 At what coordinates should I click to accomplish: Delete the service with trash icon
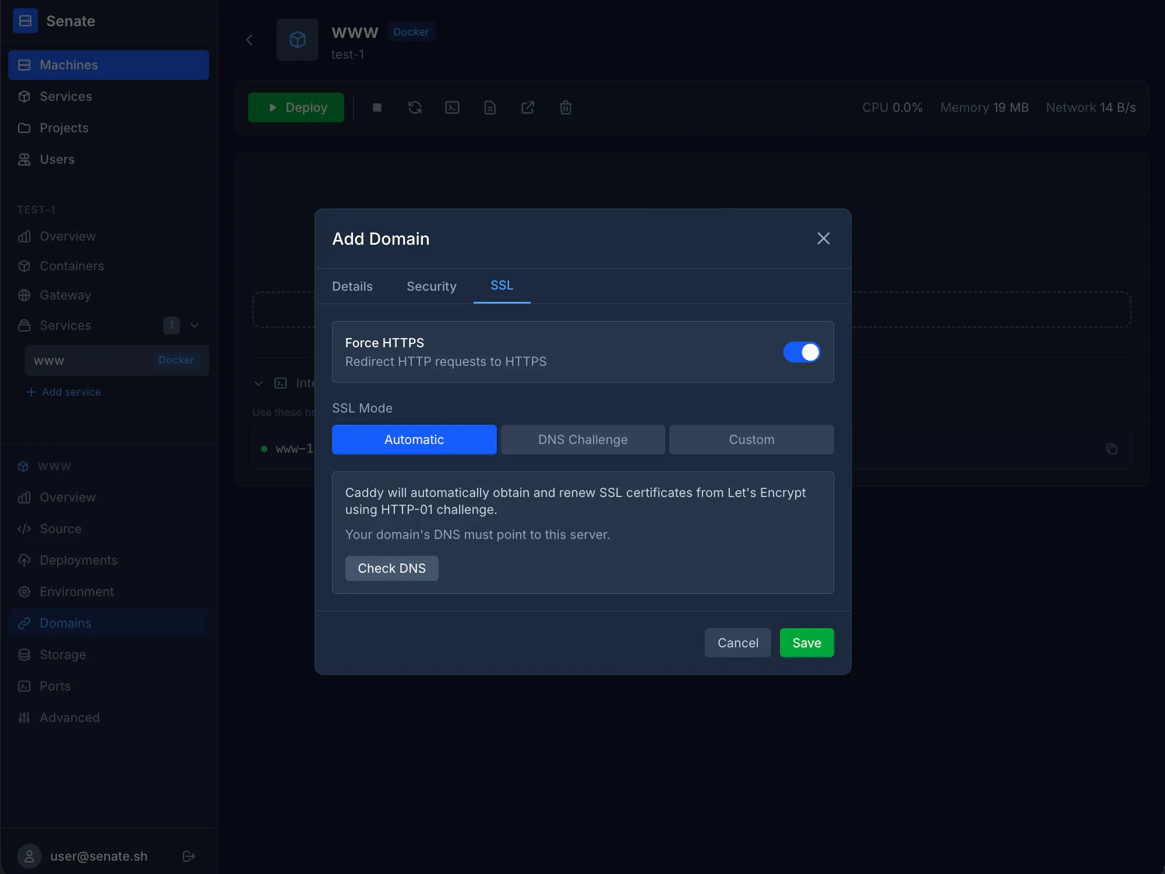(565, 107)
